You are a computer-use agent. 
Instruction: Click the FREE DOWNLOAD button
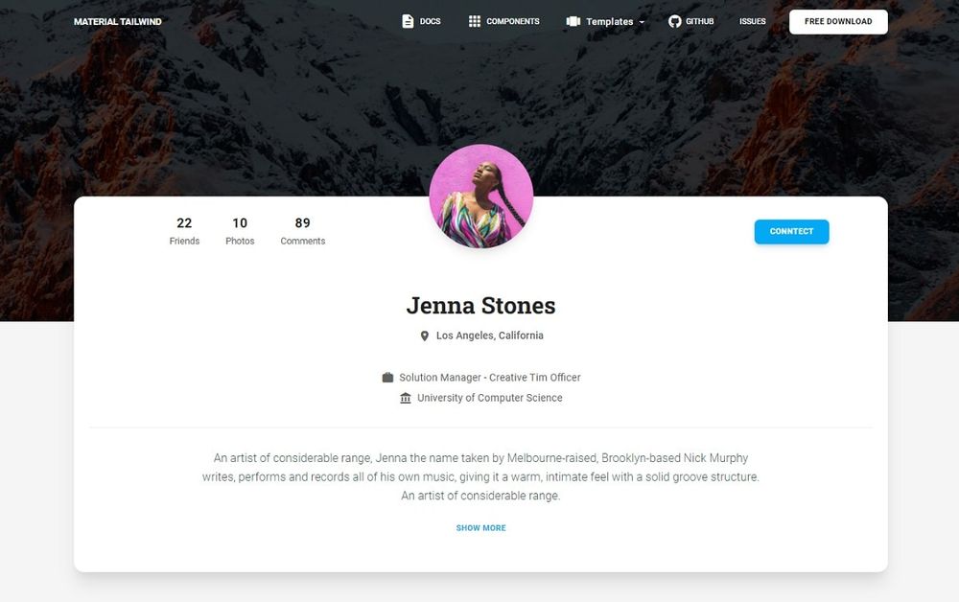tap(838, 21)
